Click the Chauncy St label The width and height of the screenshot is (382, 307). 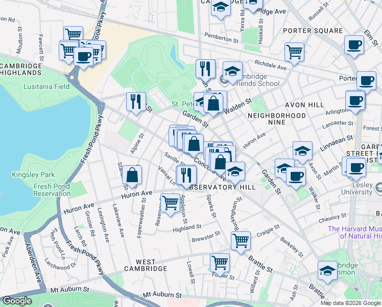coord(332,218)
